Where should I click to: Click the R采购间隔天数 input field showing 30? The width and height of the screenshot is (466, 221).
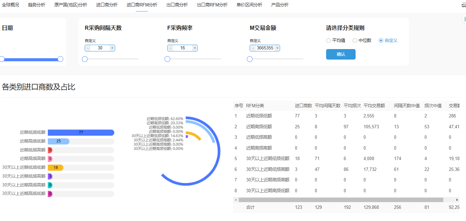[x=100, y=48]
